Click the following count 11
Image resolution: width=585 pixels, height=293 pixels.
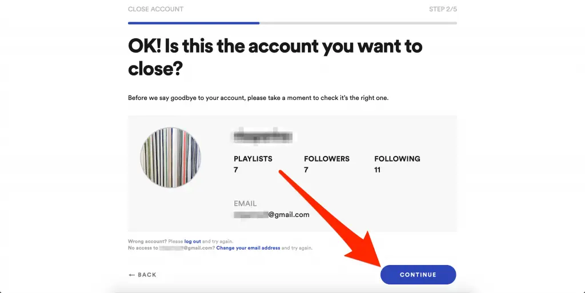[377, 170]
